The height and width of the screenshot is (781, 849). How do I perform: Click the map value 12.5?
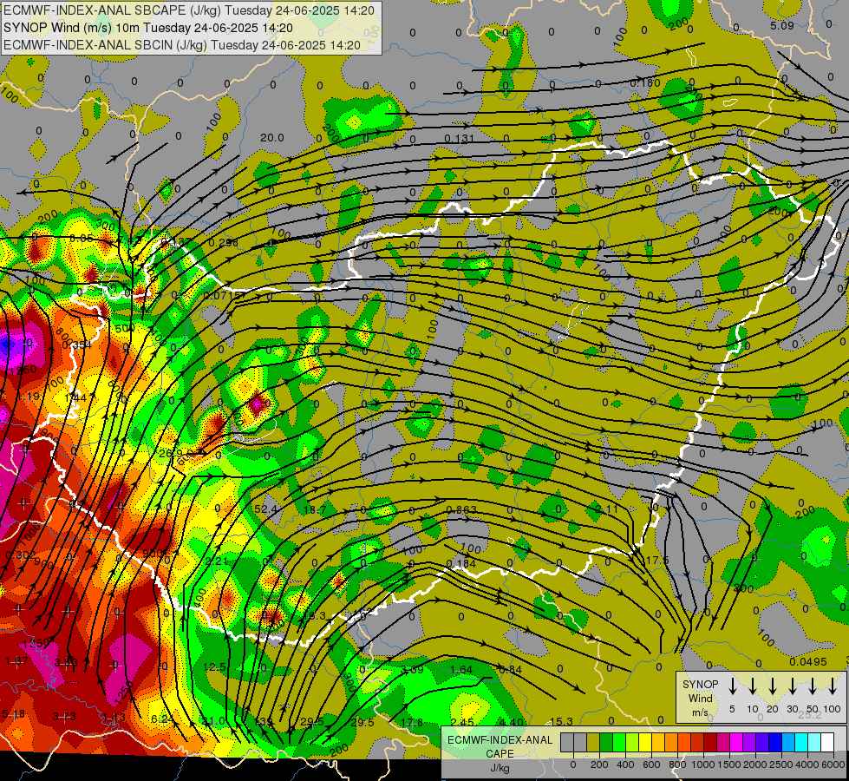click(x=214, y=667)
